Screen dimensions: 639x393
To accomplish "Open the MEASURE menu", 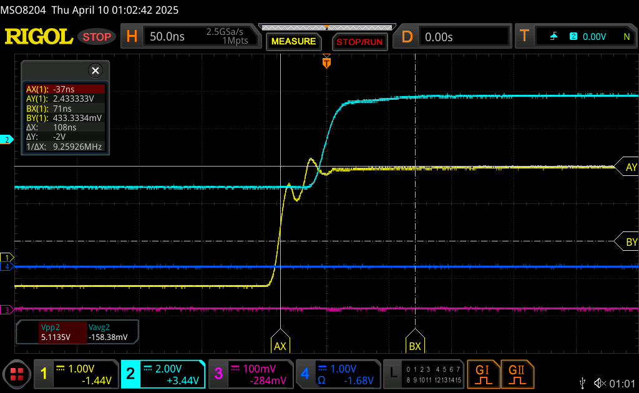I will point(293,42).
